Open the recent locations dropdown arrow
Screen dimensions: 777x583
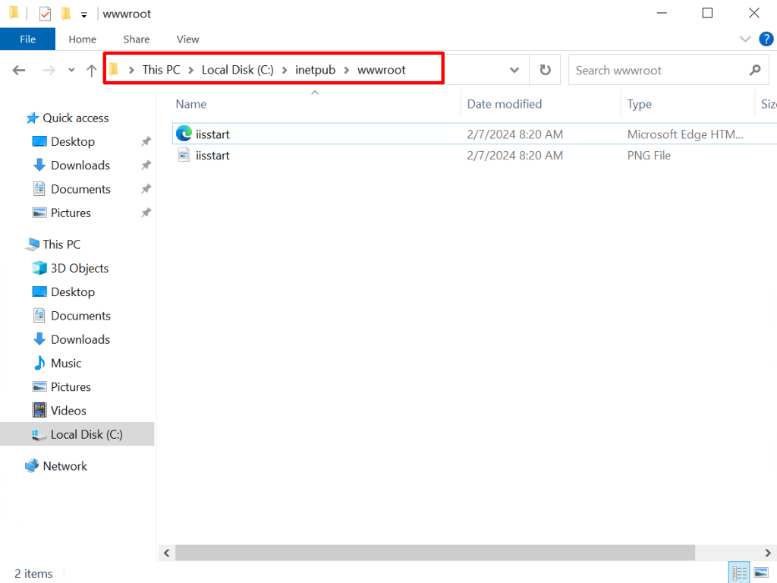pos(71,70)
